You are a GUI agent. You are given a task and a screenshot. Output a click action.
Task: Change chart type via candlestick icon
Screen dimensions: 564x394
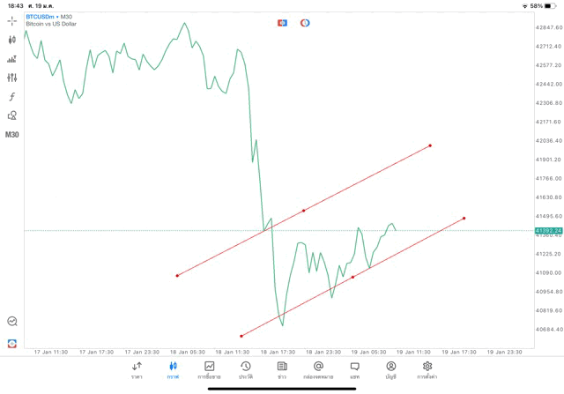point(12,40)
